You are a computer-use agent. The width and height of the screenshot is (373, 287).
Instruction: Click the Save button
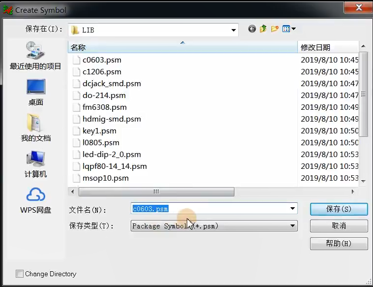pyautogui.click(x=339, y=209)
